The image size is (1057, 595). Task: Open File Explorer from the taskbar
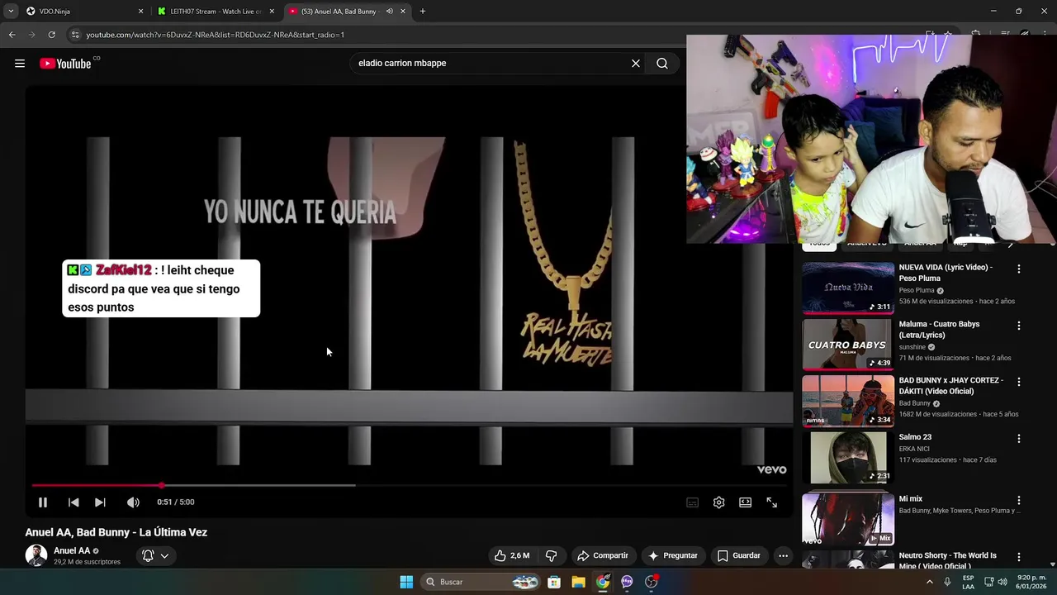[x=578, y=582]
